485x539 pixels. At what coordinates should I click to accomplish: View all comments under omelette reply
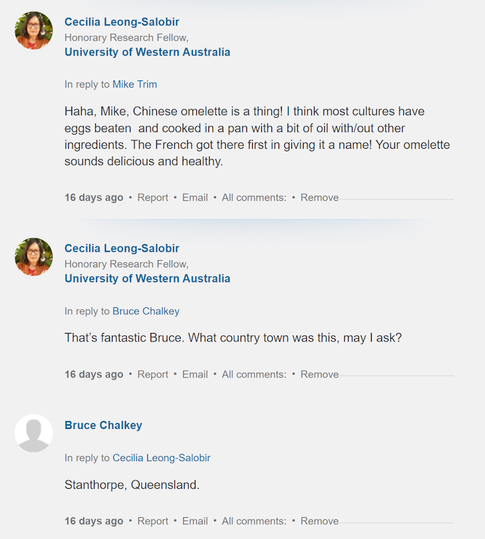[254, 198]
